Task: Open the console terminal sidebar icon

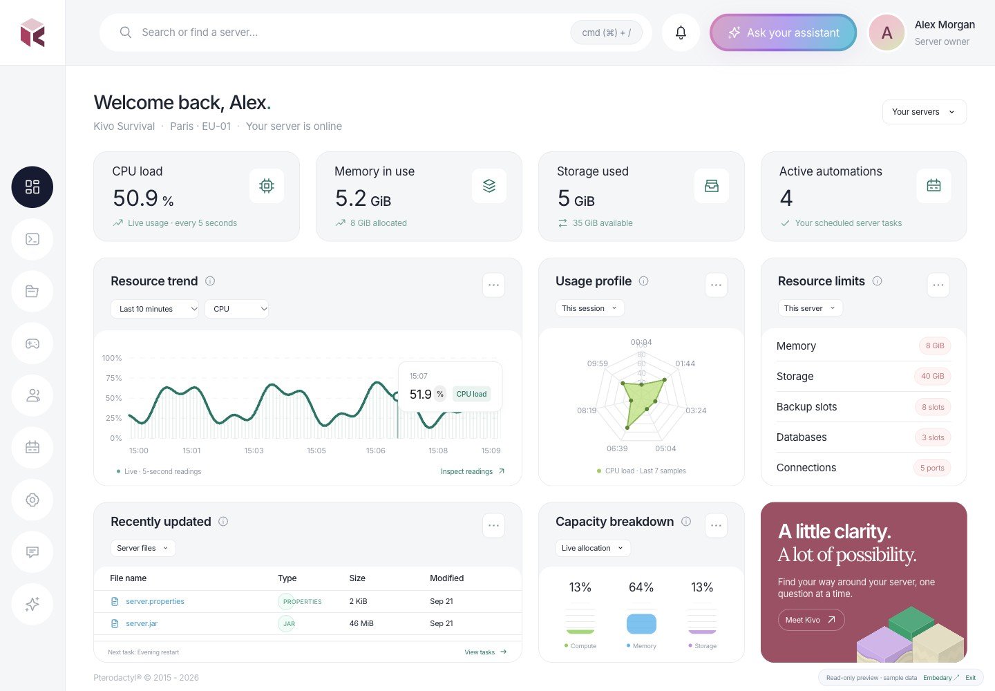Action: [32, 239]
